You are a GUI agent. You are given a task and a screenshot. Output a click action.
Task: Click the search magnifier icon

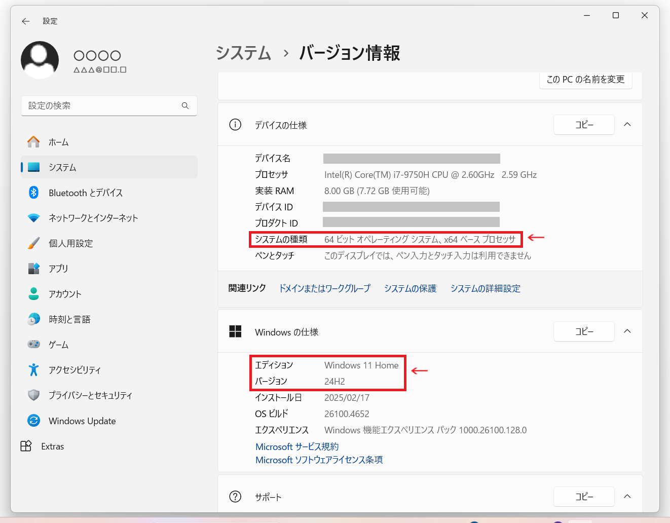coord(185,105)
